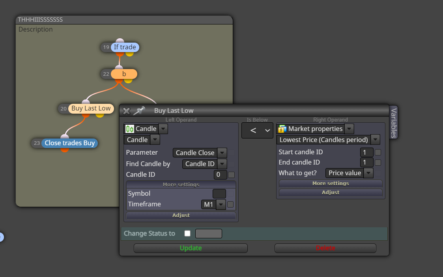Collapse Left Operand More settings section
443x277 pixels.
(181, 185)
